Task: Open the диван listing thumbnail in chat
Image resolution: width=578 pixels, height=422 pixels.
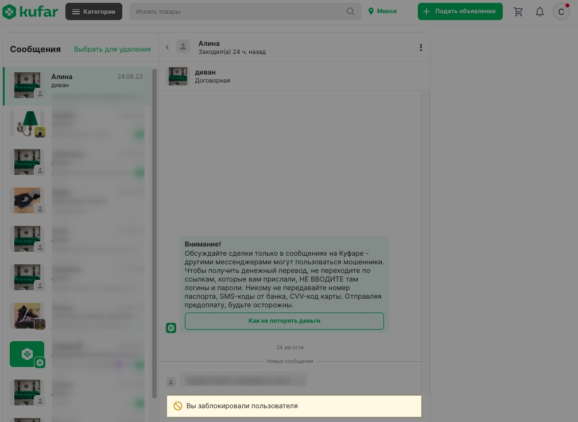Action: pyautogui.click(x=178, y=76)
